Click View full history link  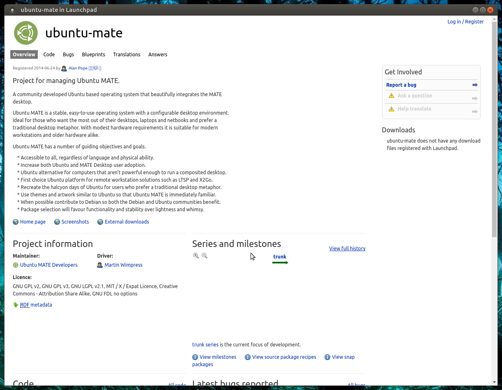click(x=347, y=249)
